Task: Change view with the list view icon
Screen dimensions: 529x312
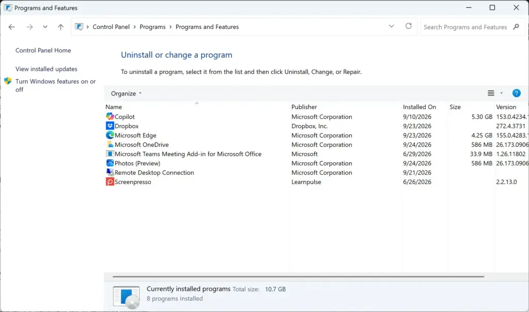Action: [491, 93]
